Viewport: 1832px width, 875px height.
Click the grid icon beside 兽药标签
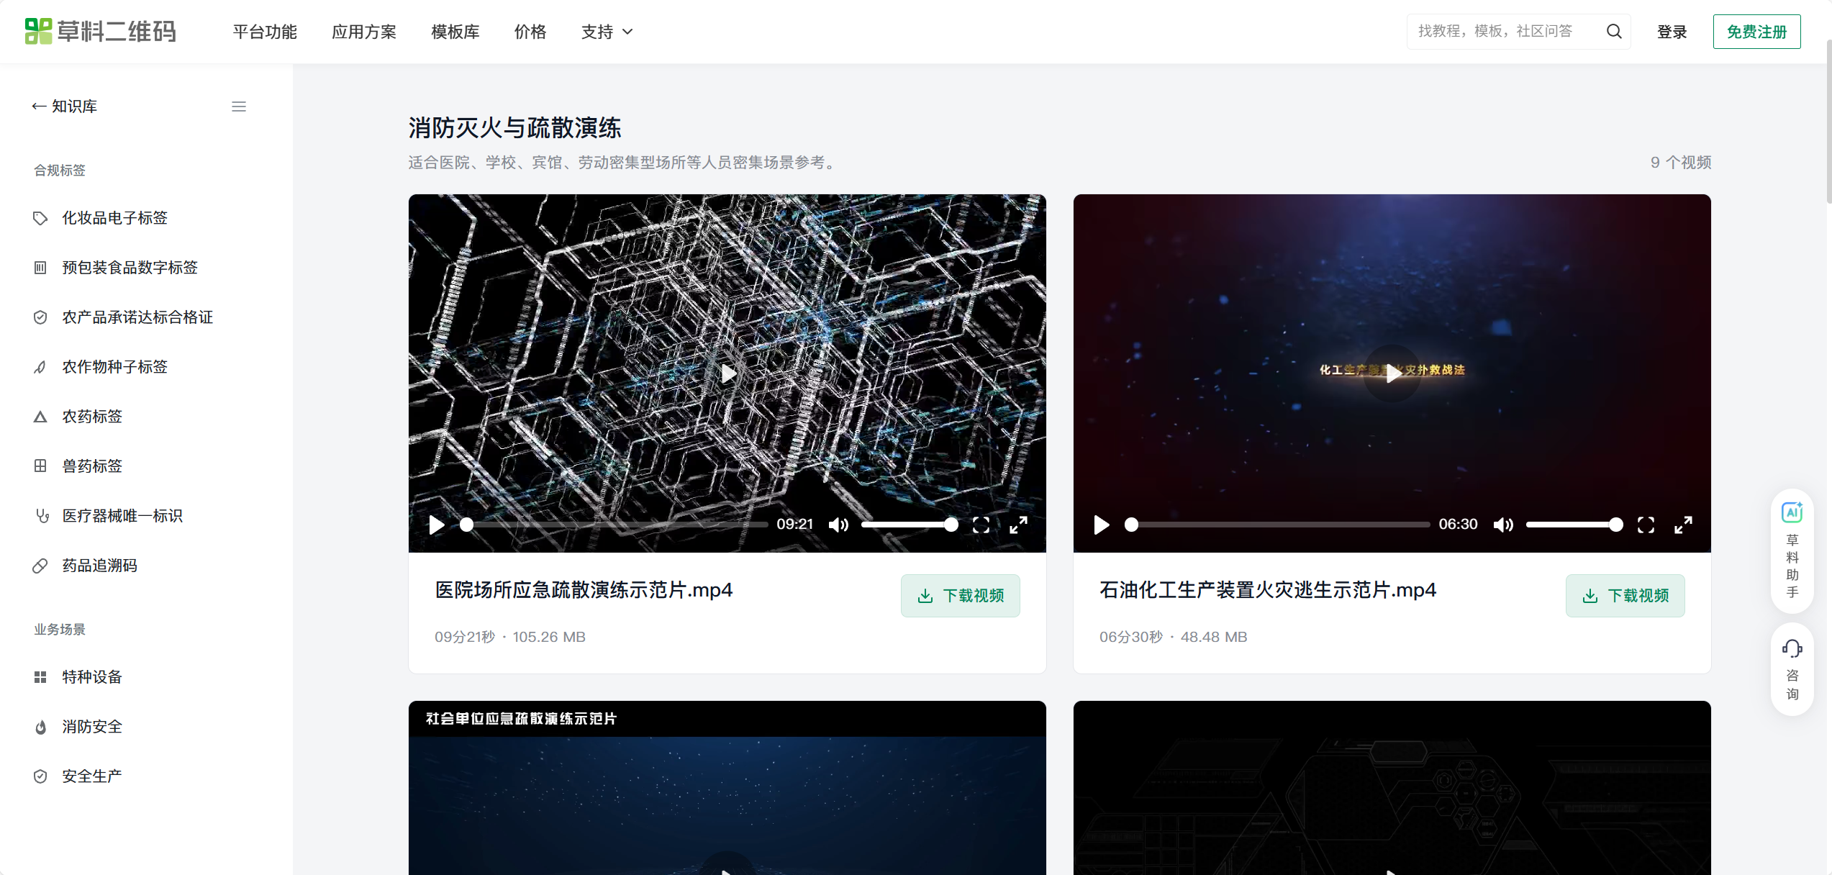click(x=40, y=466)
